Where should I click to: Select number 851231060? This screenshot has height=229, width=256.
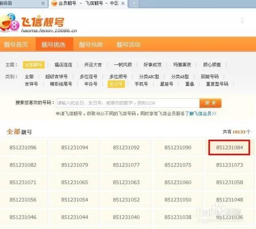point(178,182)
